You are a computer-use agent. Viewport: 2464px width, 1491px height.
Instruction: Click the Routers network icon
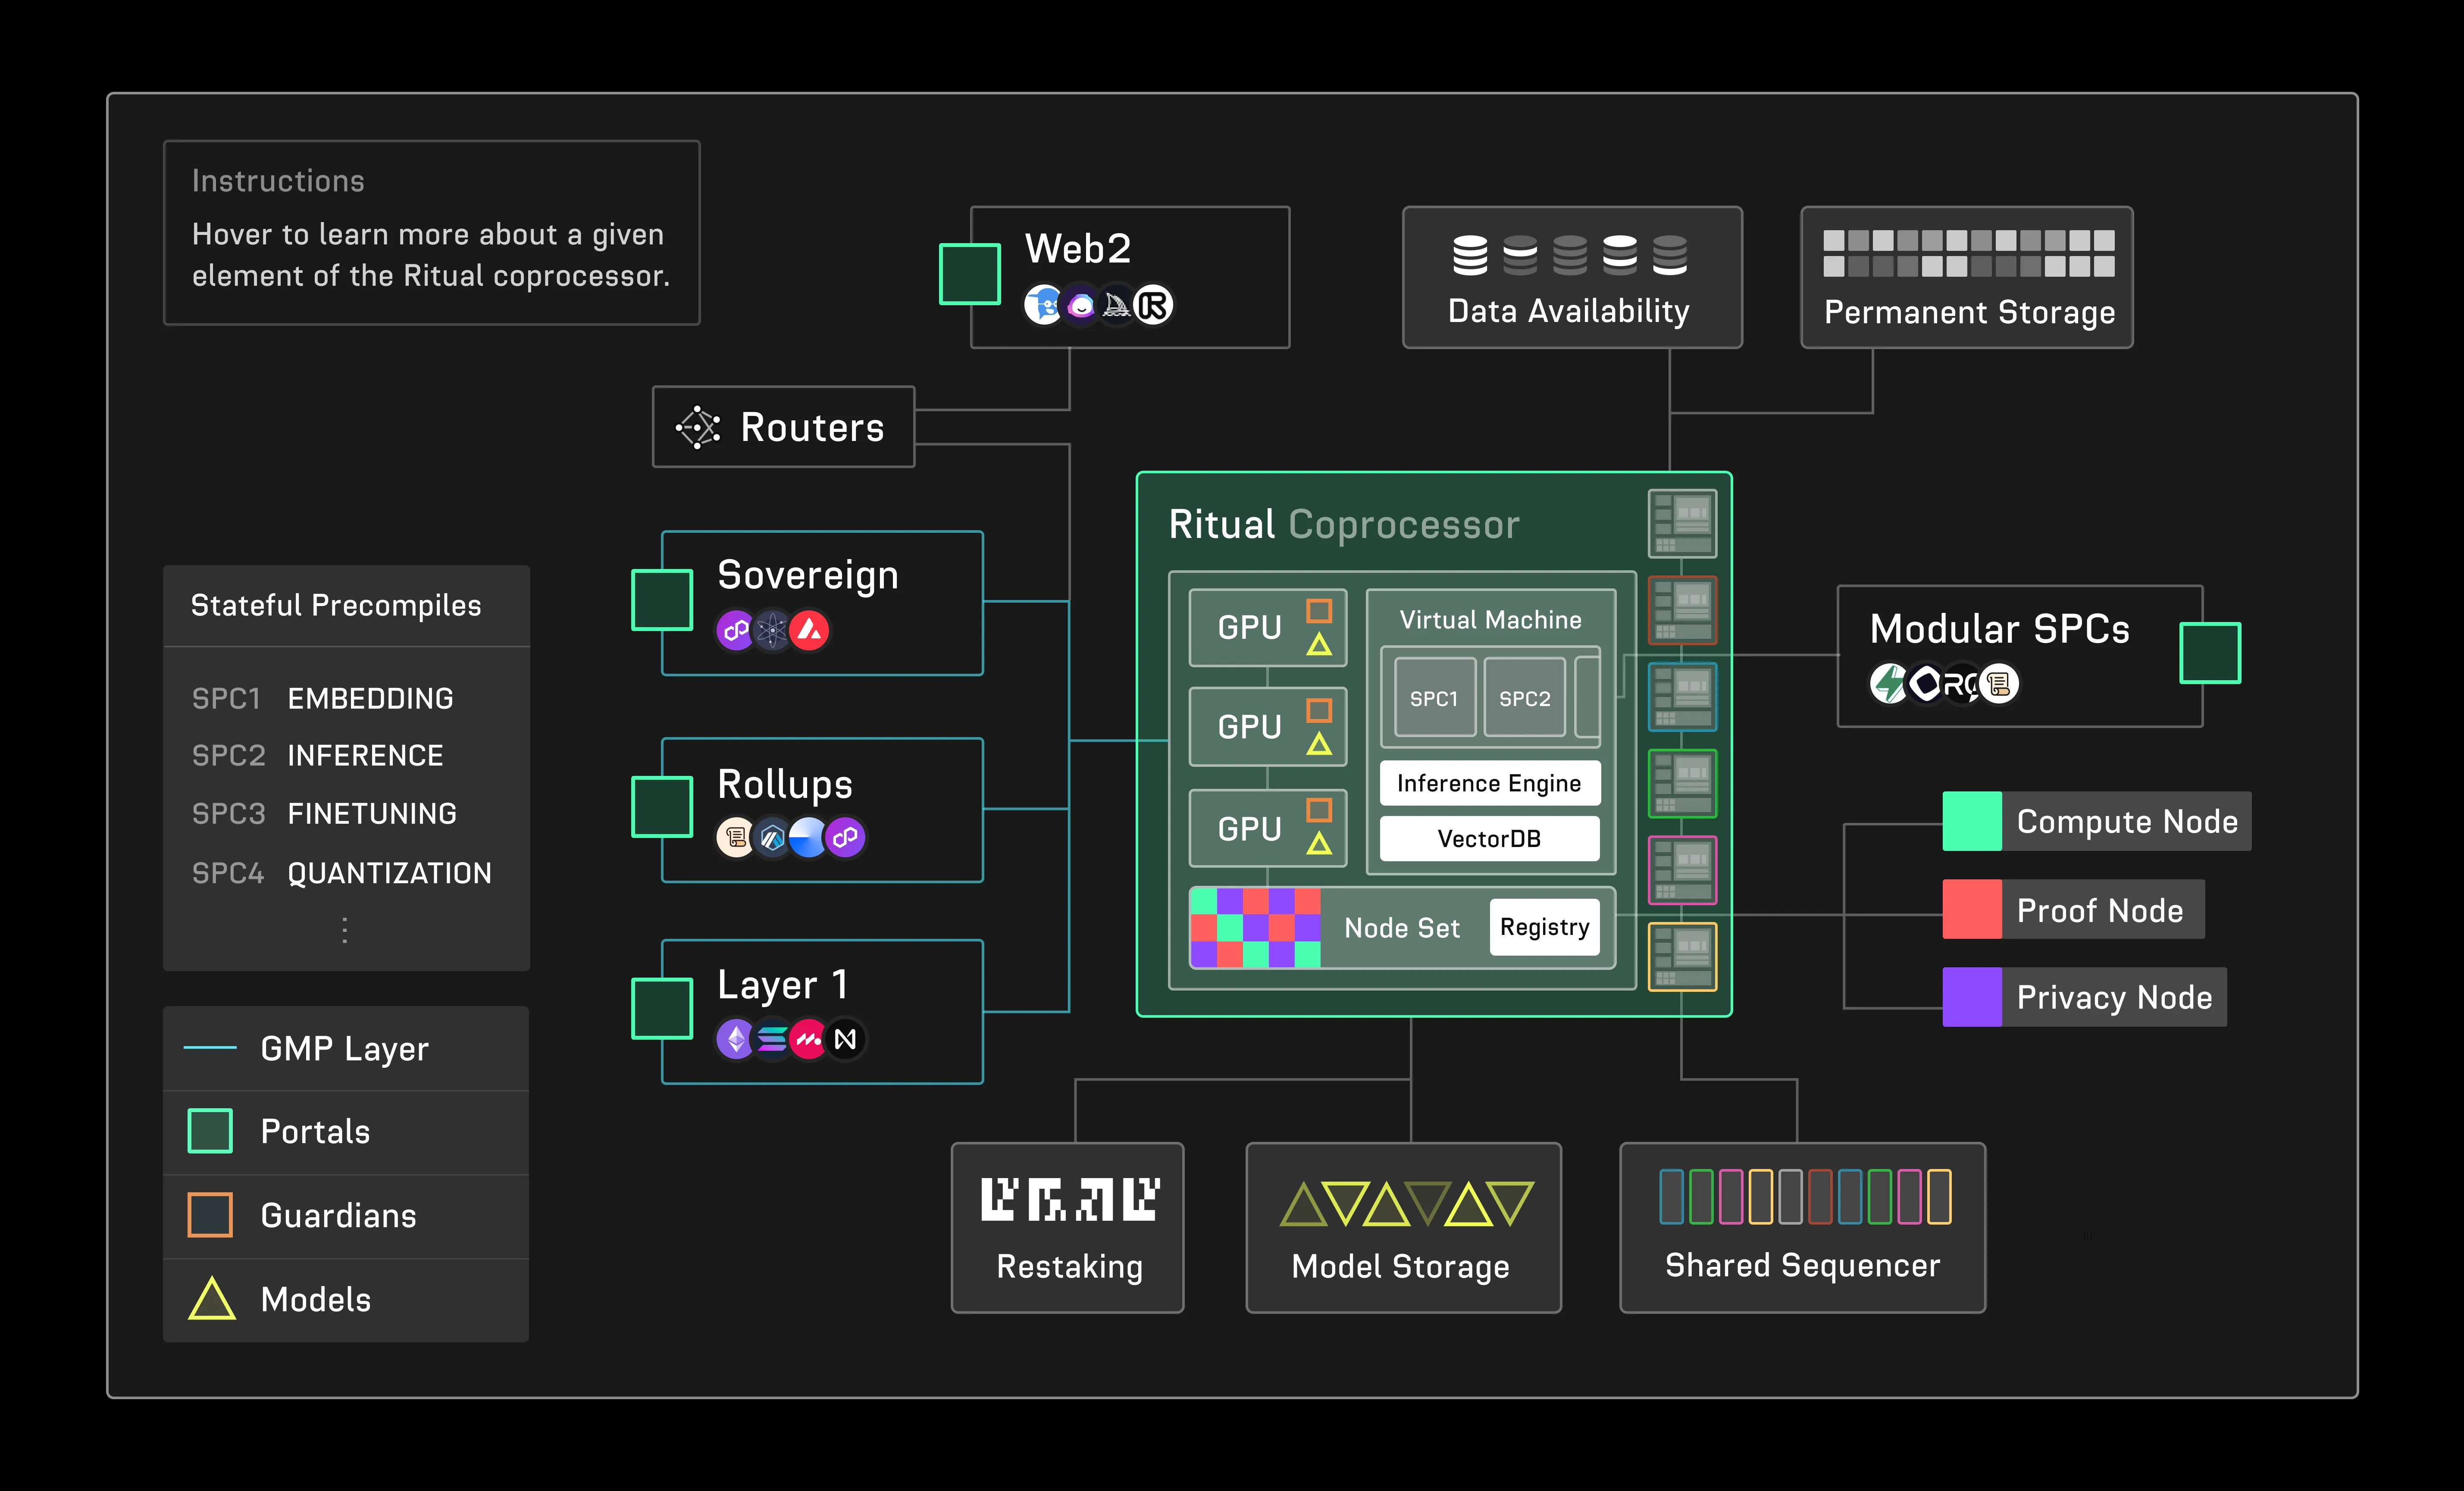pyautogui.click(x=698, y=427)
